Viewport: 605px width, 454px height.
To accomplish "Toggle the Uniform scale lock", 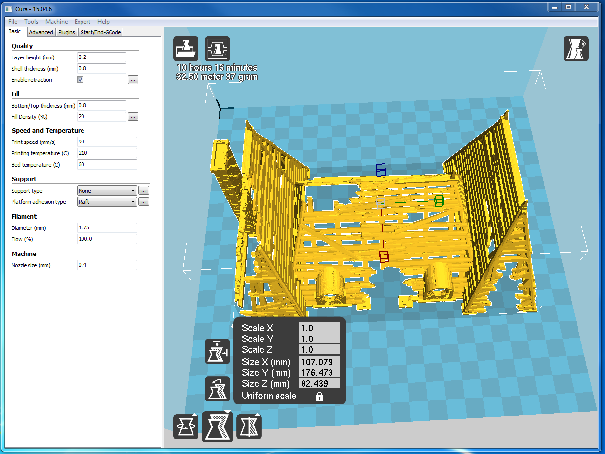I will [x=319, y=397].
